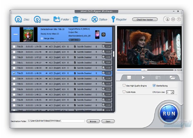Open the snapshot folder icon

click(172, 78)
